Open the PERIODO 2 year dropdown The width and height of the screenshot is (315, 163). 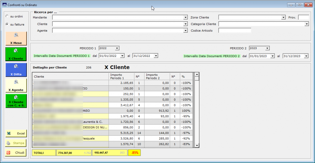point(267,48)
